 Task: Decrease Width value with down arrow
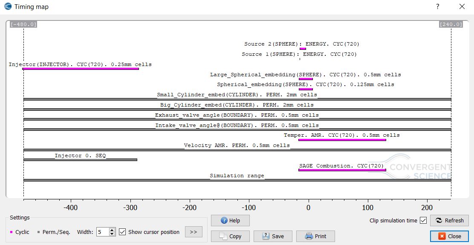(x=112, y=234)
